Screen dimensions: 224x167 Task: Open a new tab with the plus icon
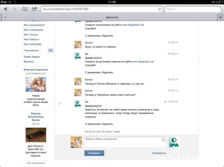(220, 16)
